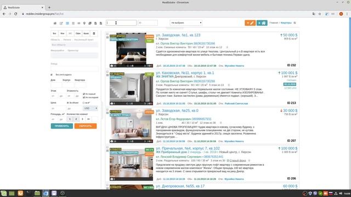
Task: Focus the main search input in the toolbar
Action: [121, 23]
